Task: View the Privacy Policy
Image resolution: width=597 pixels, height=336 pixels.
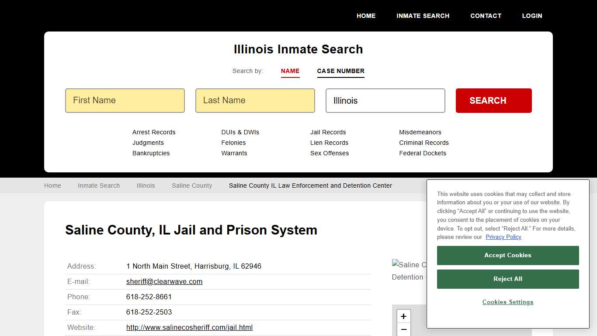Action: (503, 237)
